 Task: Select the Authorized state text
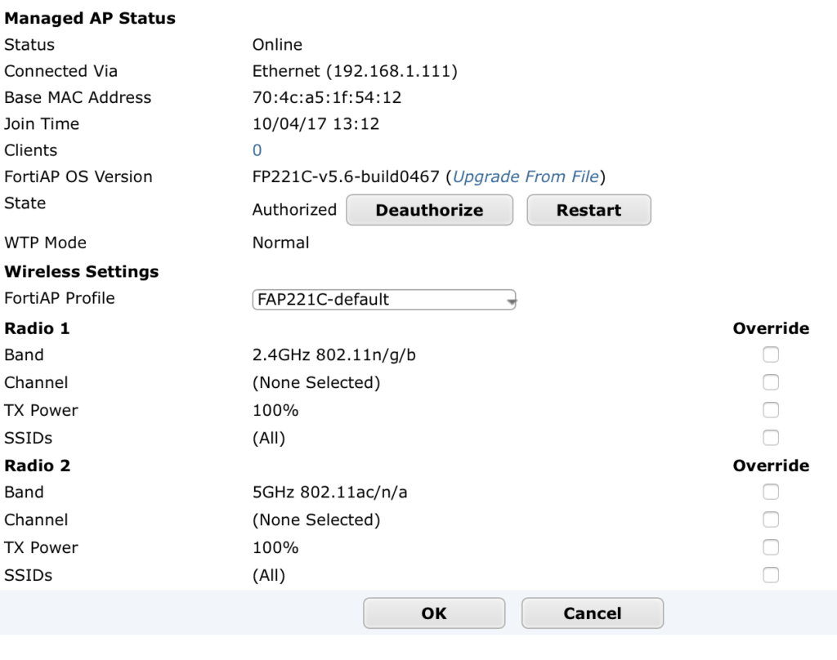pos(294,210)
